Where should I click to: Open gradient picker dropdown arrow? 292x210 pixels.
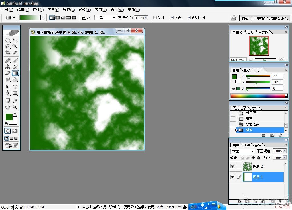[x=42, y=18]
